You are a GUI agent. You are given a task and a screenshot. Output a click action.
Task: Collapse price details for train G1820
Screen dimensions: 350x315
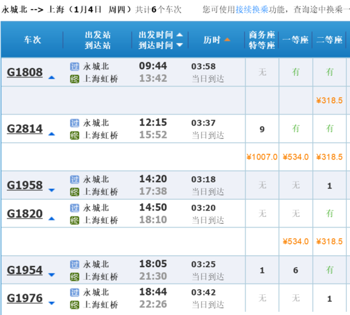(x=52, y=219)
